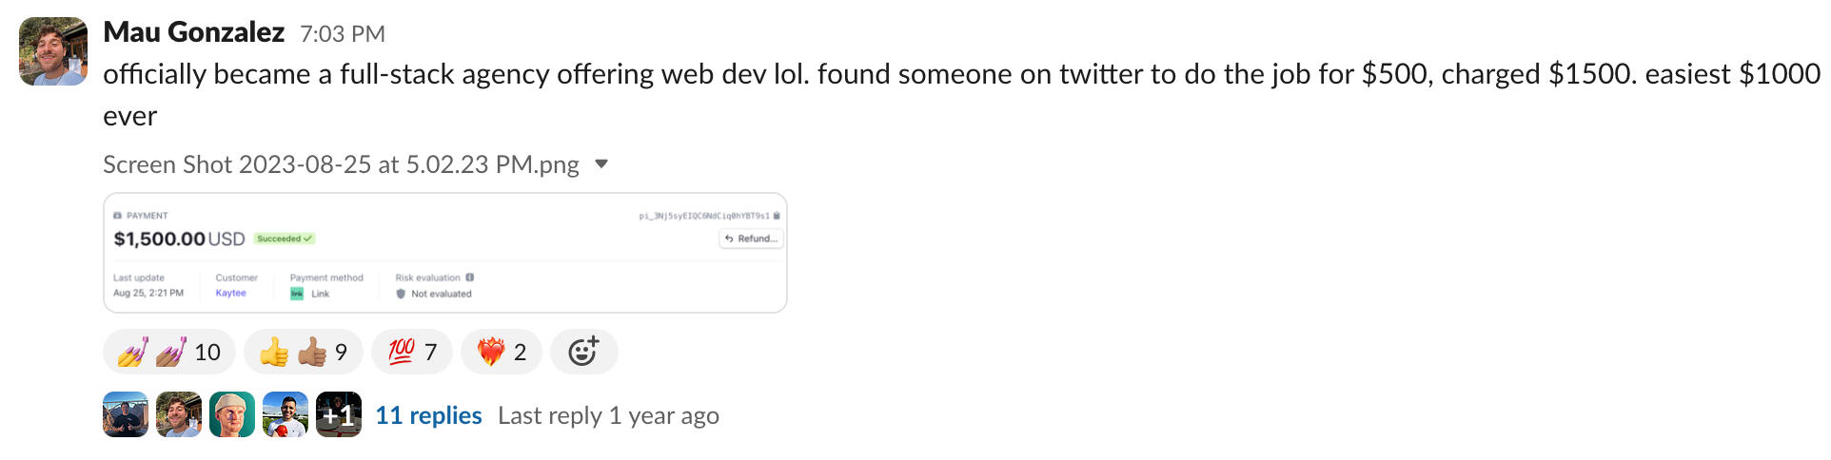
Task: Click the heart on fire reaction
Action: [x=501, y=353]
